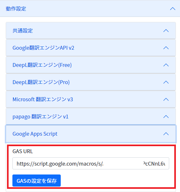Open the 共通設定 accordion title
Viewport: 180px width, 192px height.
(x=23, y=31)
